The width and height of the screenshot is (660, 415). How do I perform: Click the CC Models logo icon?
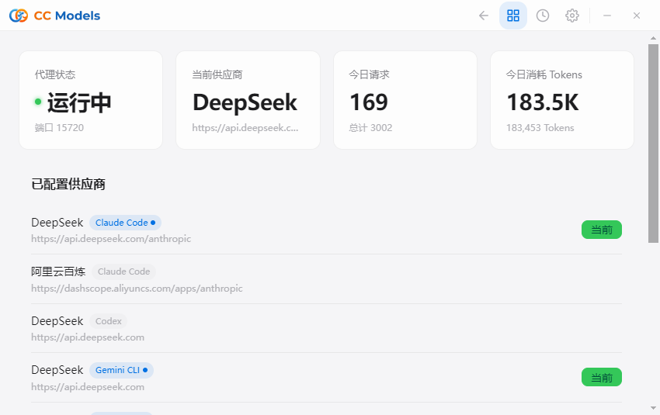(19, 16)
